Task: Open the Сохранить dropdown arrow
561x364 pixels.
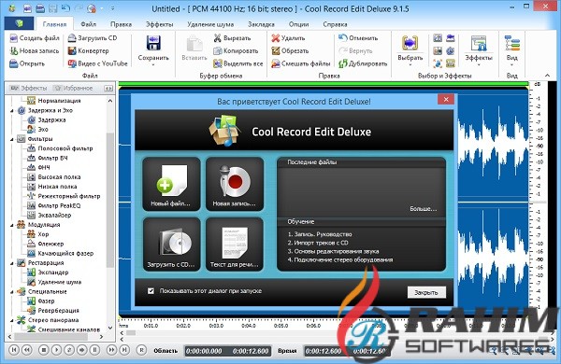Action: coord(153,65)
